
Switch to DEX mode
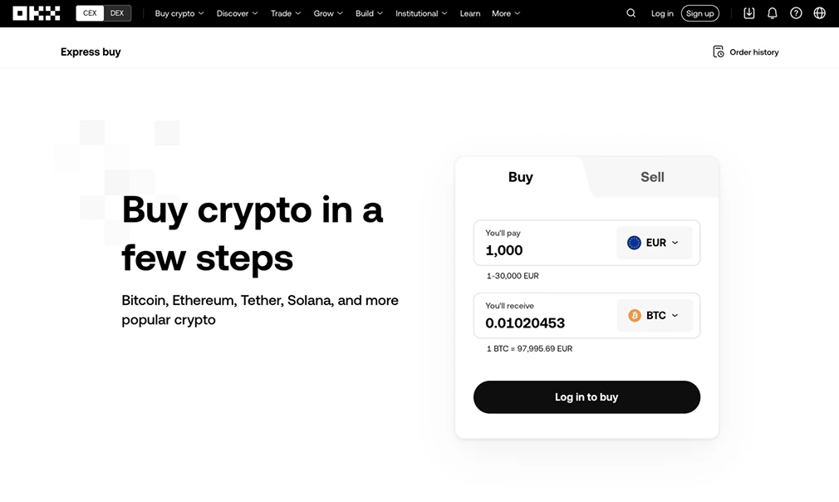click(x=117, y=13)
